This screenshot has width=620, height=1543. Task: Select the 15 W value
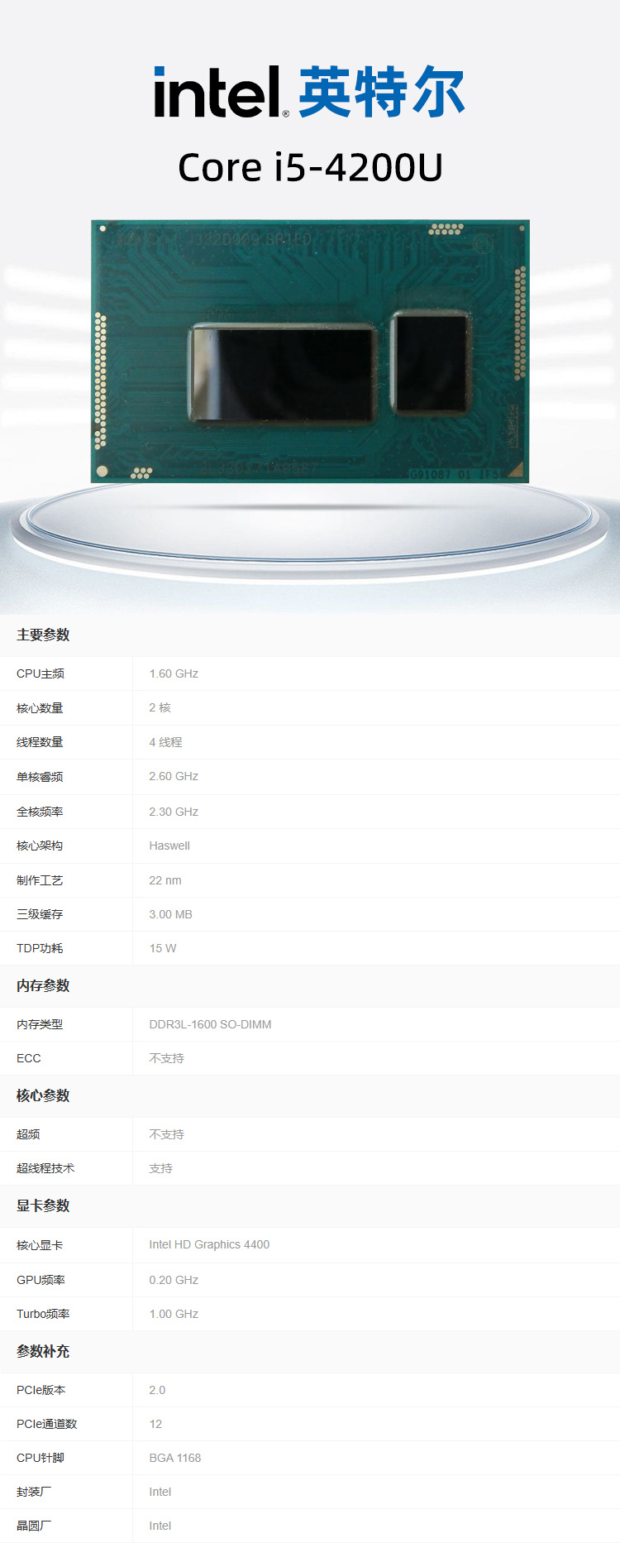pos(163,948)
